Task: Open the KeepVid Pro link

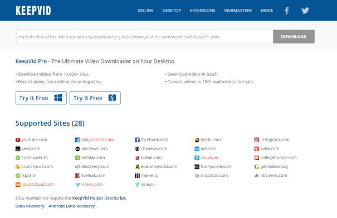Action: pyautogui.click(x=31, y=61)
